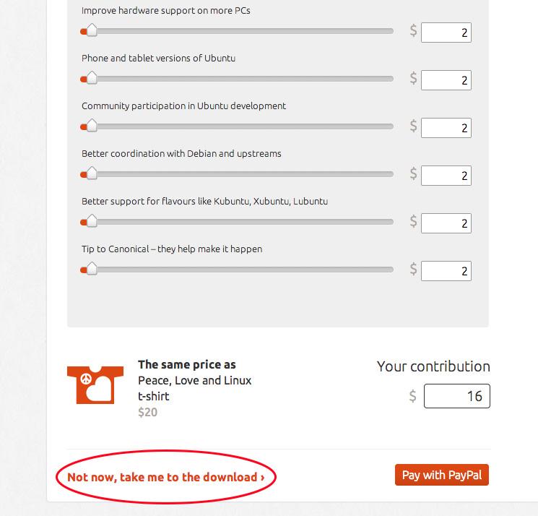Focus the amount field for community participation
This screenshot has height=516, width=538.
pyautogui.click(x=446, y=128)
